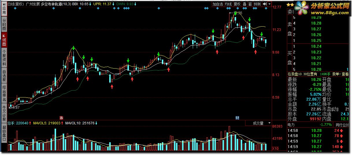Click the DWN: 9.93 value
Image resolution: width=352 pixels, height=155 pixels.
[x=125, y=4]
